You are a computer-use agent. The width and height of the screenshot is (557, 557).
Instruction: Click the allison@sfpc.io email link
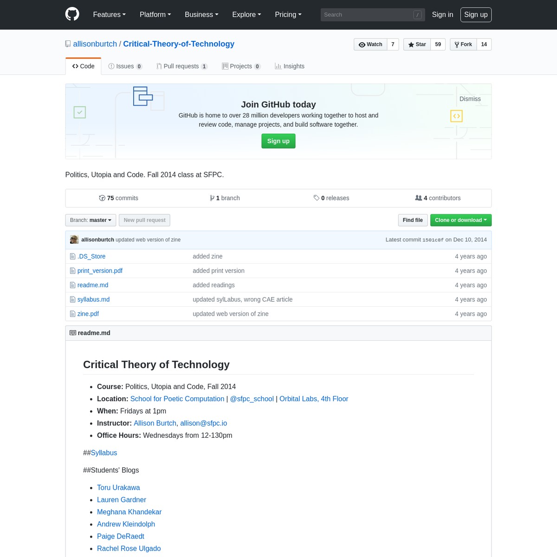[x=204, y=423]
